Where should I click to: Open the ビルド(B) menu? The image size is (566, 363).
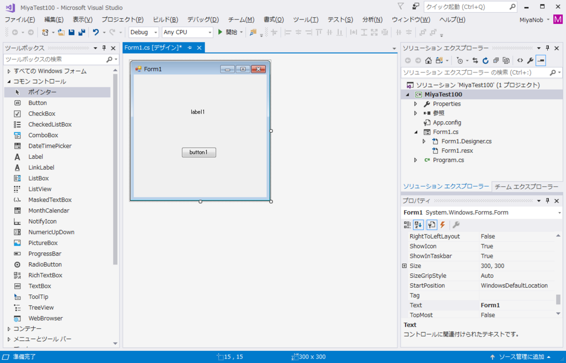(x=165, y=19)
